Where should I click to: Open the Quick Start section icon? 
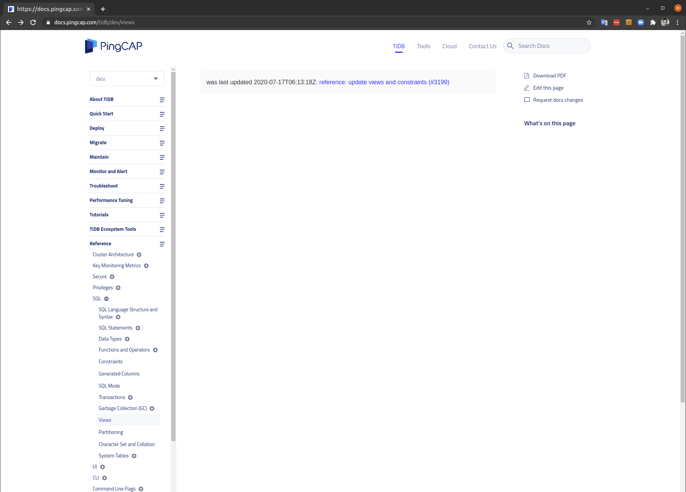[162, 114]
